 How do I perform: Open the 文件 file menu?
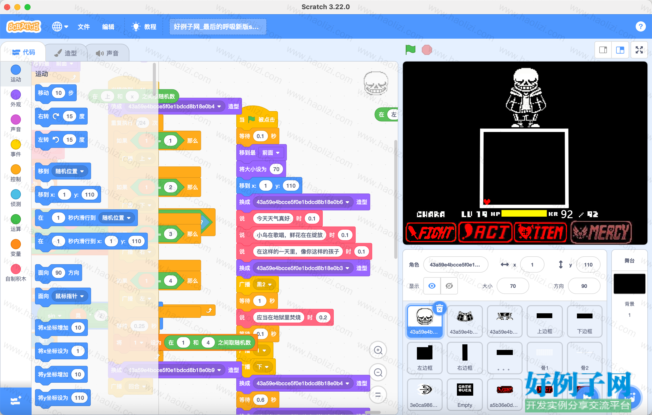tap(84, 27)
